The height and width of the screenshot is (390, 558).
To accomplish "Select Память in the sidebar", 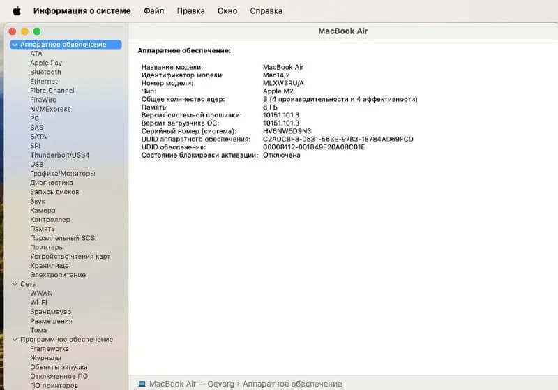I will [43, 229].
